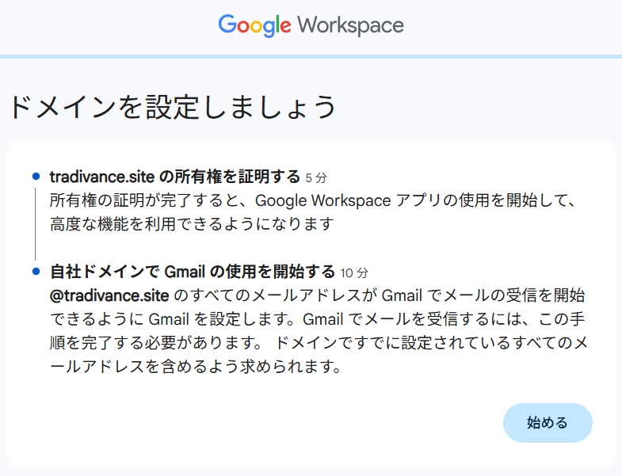The image size is (622, 476).
Task: Click the colorful Google wordmark in header
Action: coord(254,25)
